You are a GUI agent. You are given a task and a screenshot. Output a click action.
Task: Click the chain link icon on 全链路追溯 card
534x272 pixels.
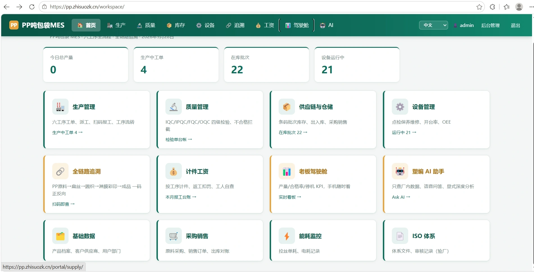click(x=60, y=171)
